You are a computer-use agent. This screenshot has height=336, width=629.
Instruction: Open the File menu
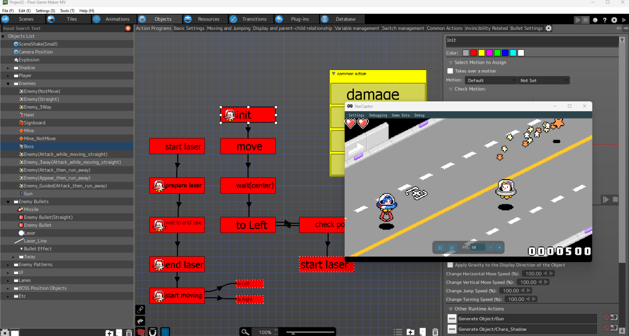click(8, 11)
